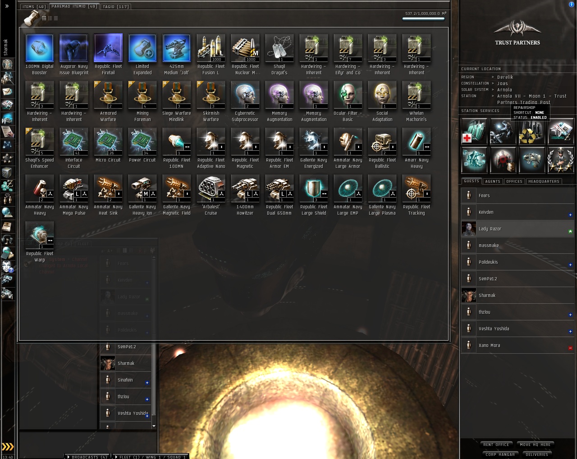Select the Ocular Filter - Basic implant
The width and height of the screenshot is (577, 459).
(348, 101)
